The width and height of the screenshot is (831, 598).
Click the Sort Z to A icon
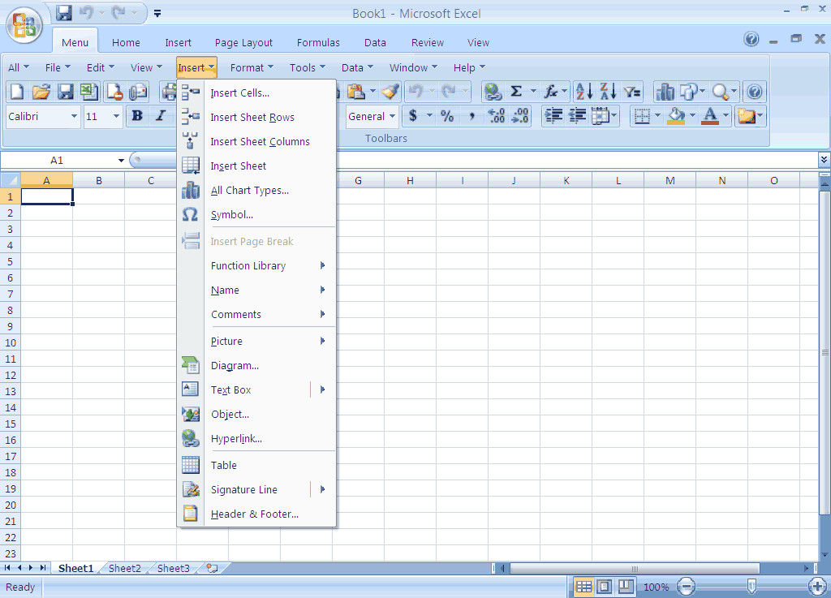[x=608, y=92]
